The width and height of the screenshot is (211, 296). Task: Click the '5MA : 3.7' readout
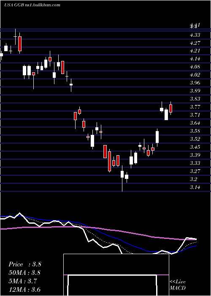[x=23, y=281]
